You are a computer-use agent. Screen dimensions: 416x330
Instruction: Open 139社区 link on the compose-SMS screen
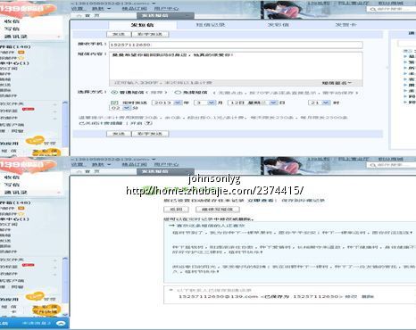click(318, 3)
